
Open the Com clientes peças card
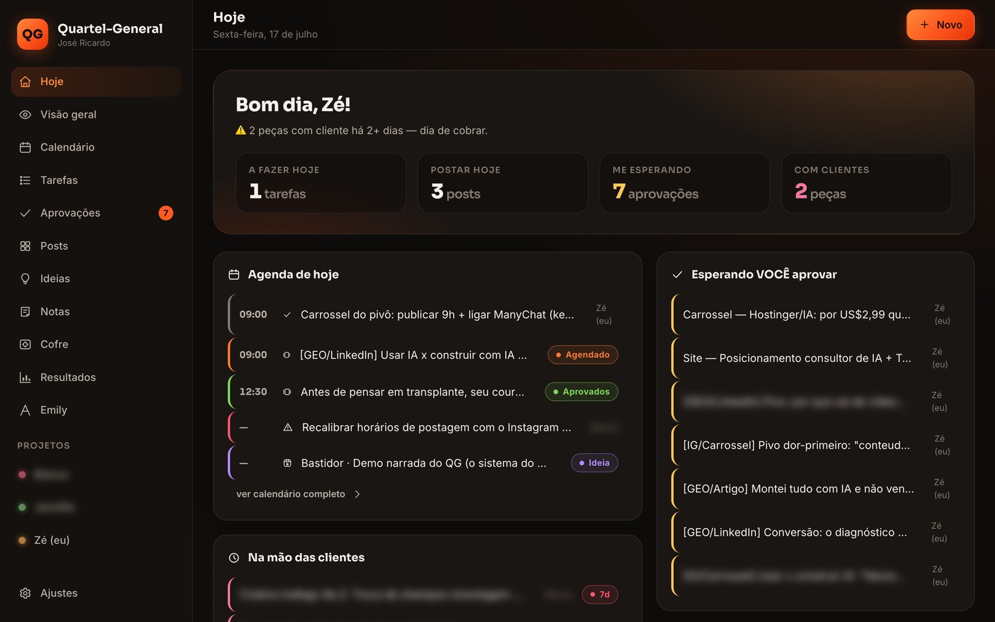click(866, 183)
